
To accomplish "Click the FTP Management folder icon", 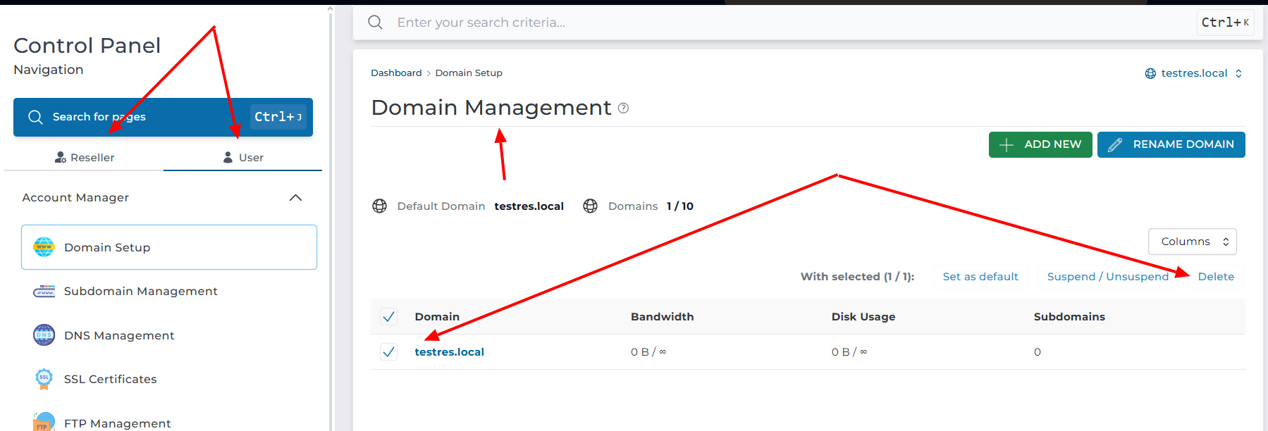I will coord(44,422).
